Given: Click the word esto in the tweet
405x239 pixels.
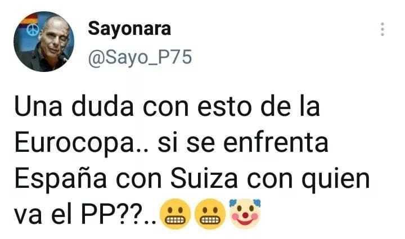Looking at the screenshot, I should [224, 107].
